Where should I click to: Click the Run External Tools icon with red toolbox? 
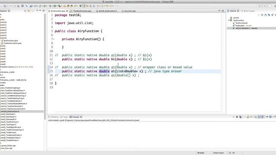[60, 6]
